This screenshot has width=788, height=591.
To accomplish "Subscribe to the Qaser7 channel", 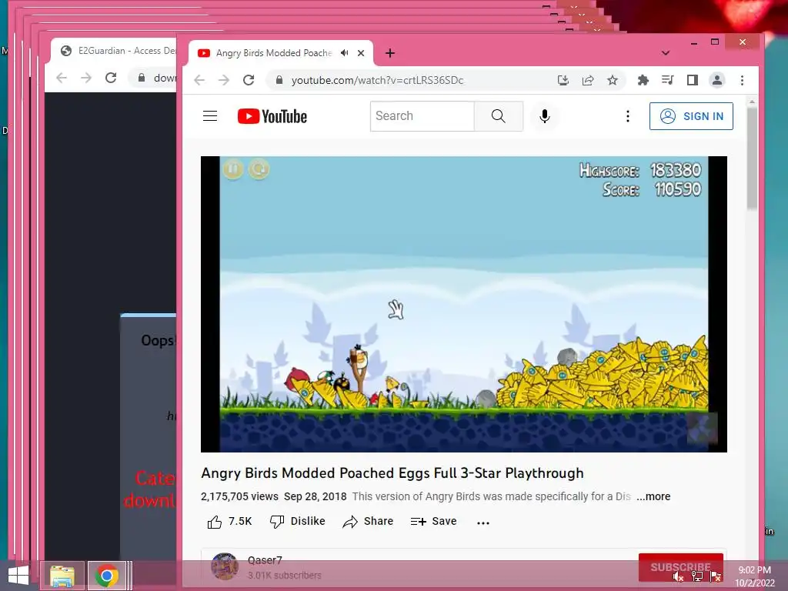I will tap(680, 567).
